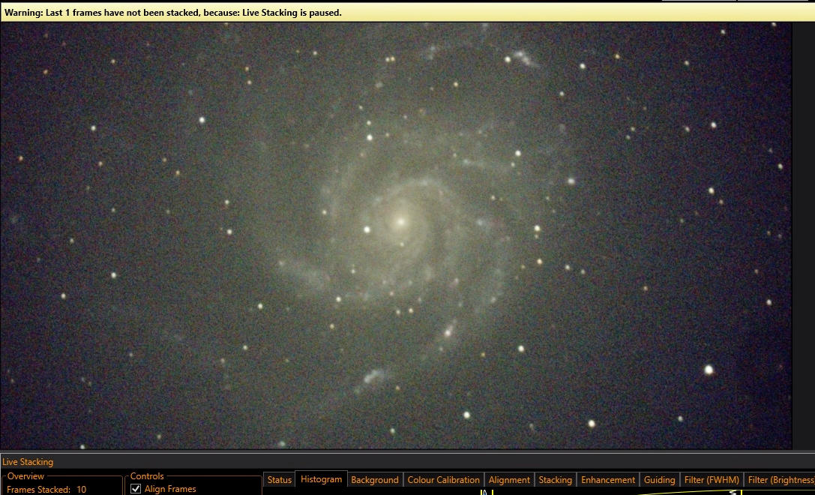Click the Live Stacking panel title

(x=28, y=462)
